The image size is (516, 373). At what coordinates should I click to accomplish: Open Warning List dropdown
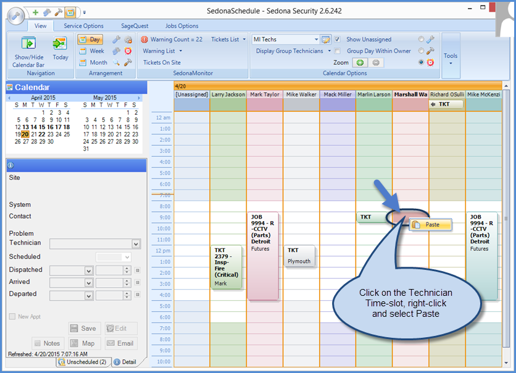[x=162, y=51]
